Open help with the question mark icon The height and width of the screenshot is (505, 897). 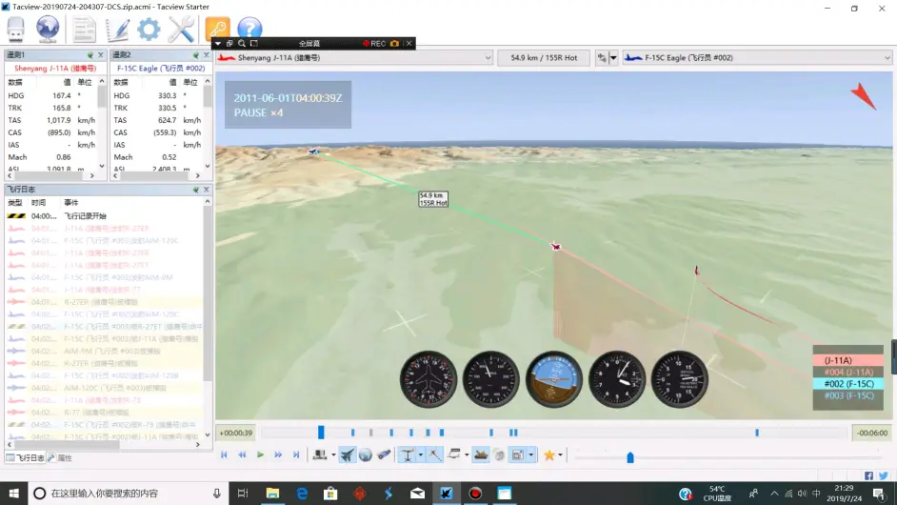(249, 29)
